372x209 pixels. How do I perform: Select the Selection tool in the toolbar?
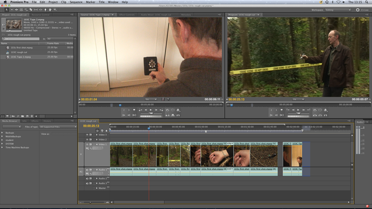[x=6, y=10]
